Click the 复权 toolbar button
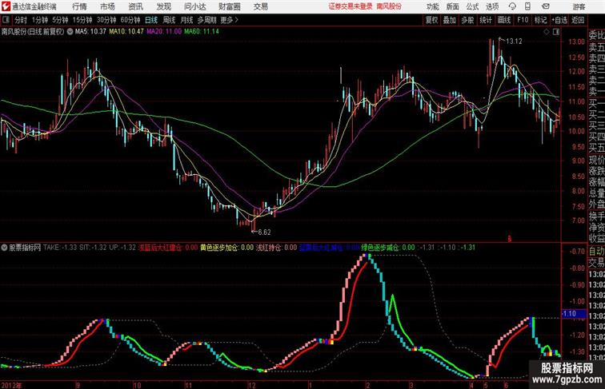605x389 pixels. point(431,20)
